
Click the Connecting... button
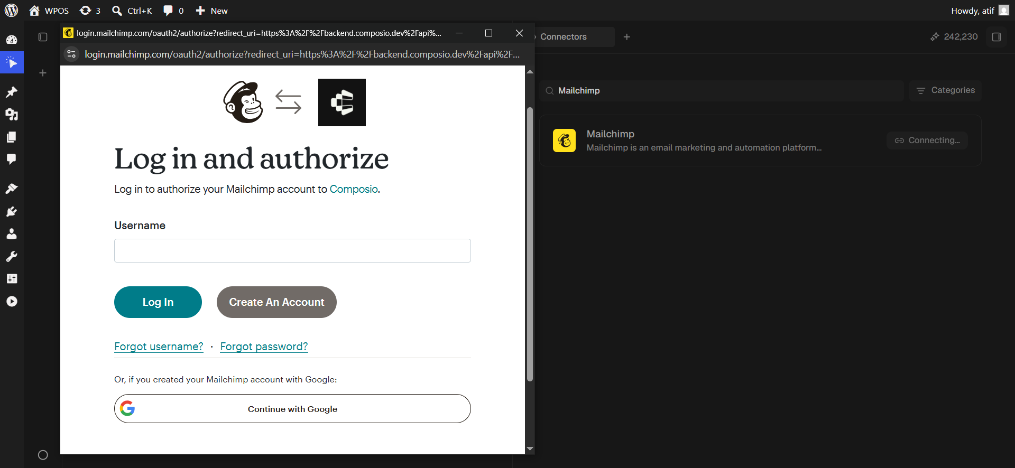927,141
